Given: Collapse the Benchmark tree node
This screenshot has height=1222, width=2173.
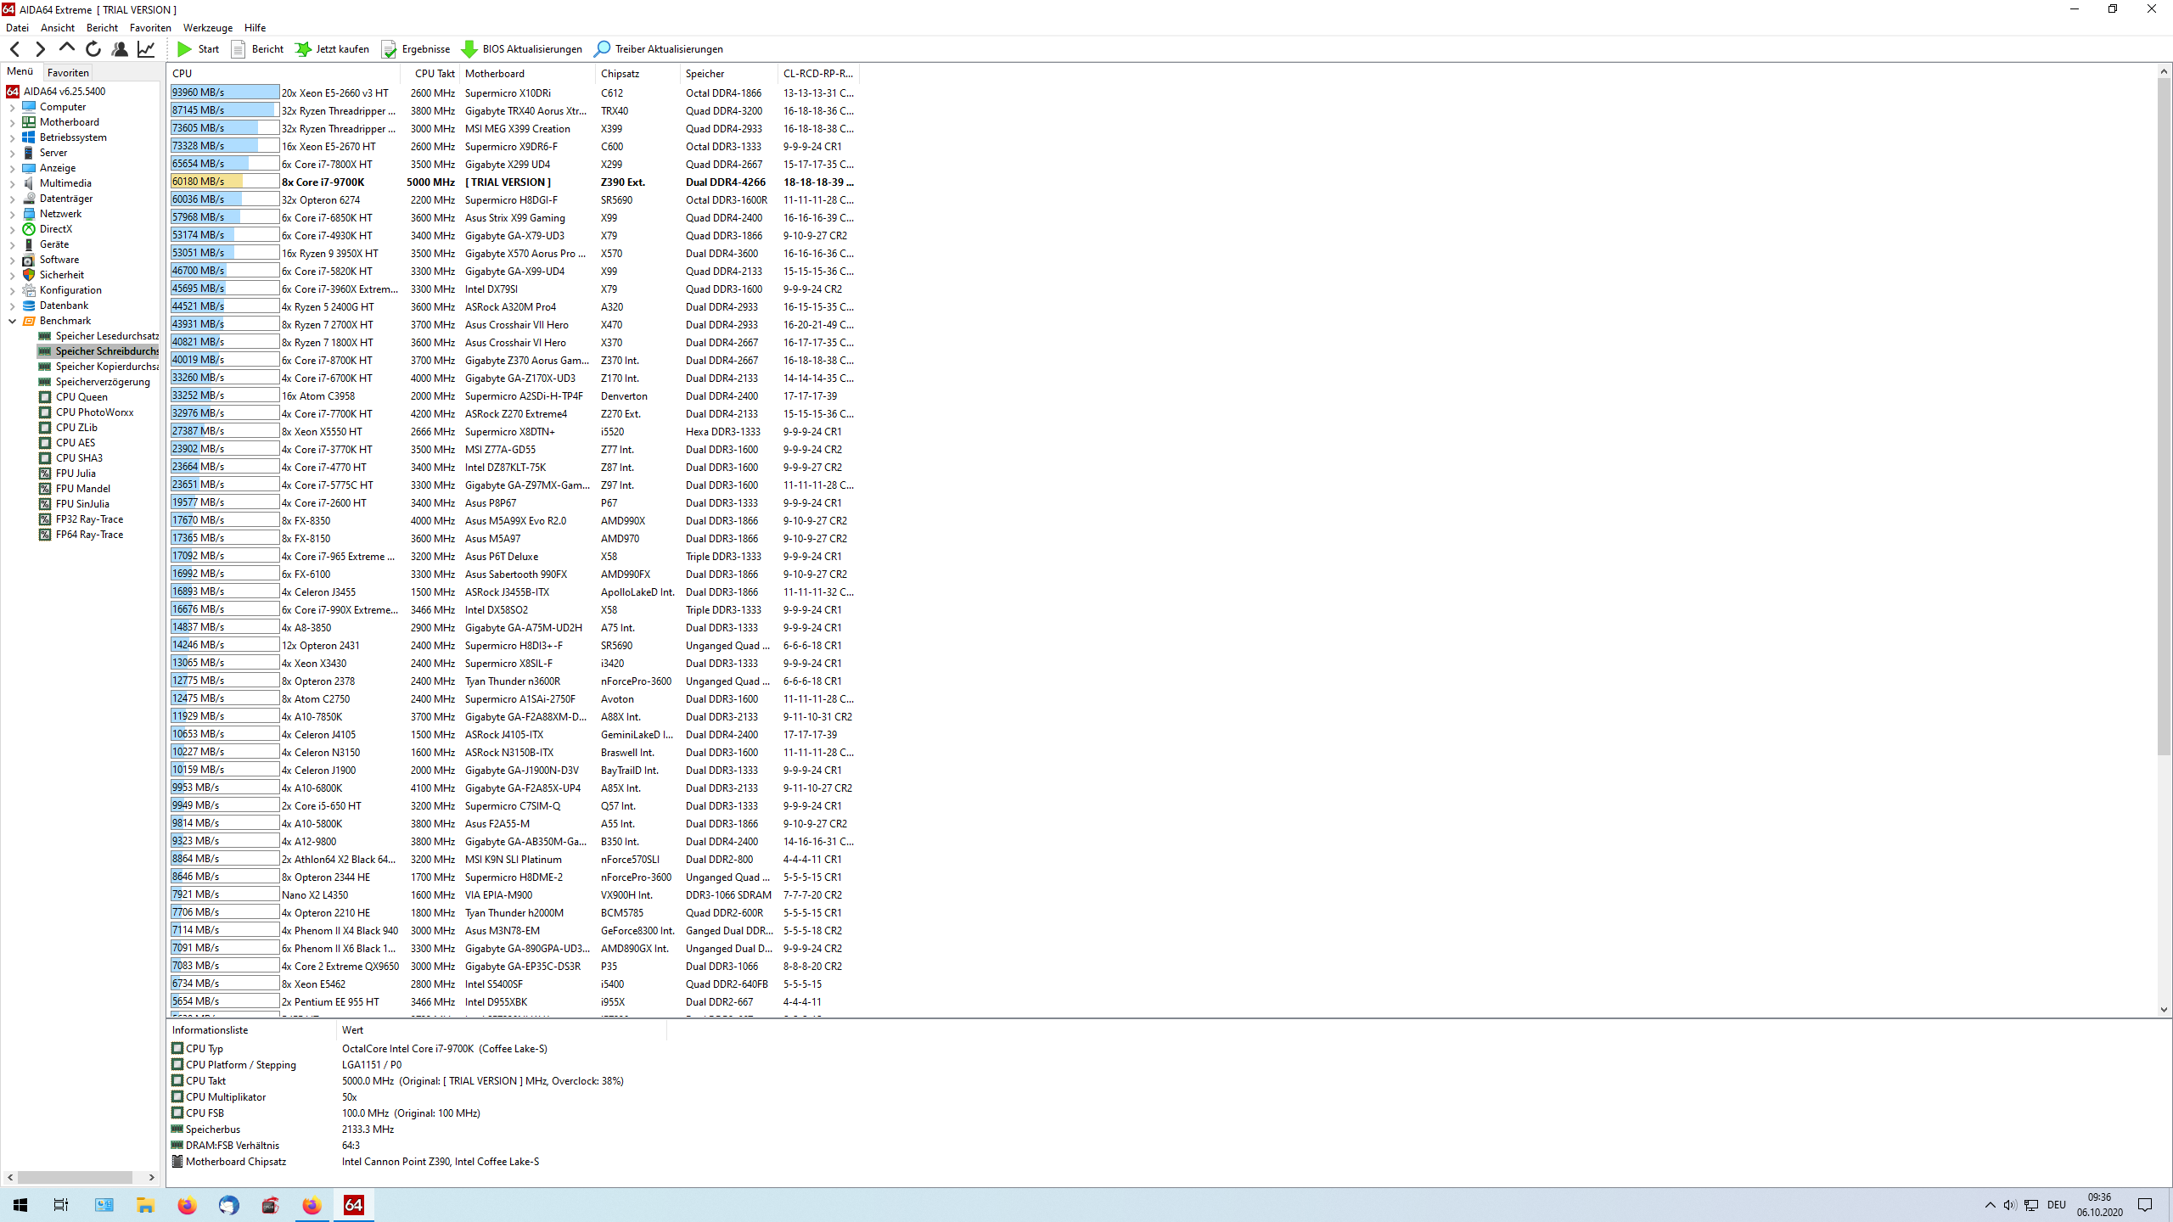Looking at the screenshot, I should (13, 322).
